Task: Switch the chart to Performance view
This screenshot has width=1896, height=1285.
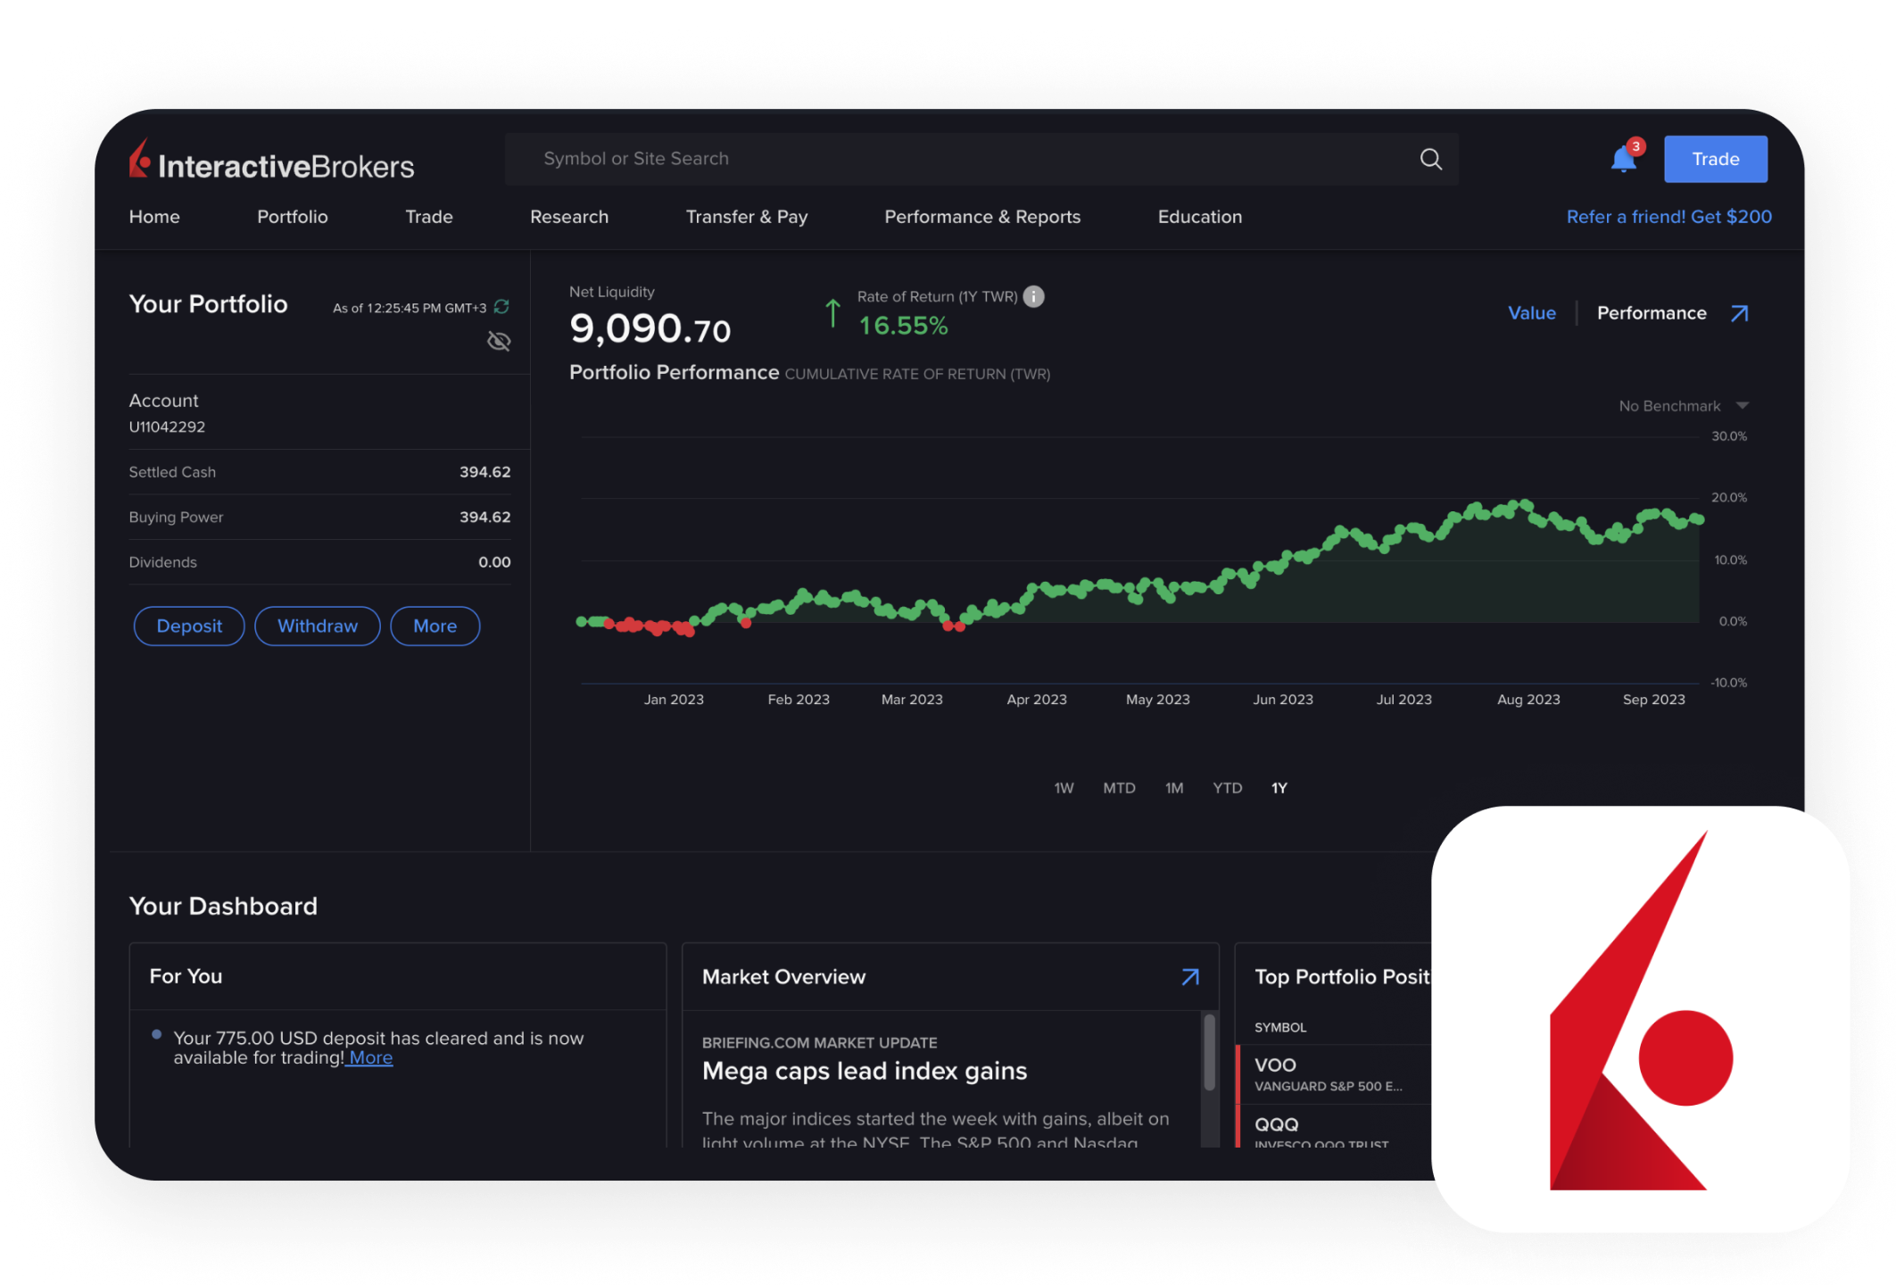Action: (1651, 313)
